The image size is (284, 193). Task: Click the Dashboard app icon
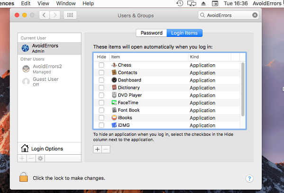pyautogui.click(x=114, y=80)
